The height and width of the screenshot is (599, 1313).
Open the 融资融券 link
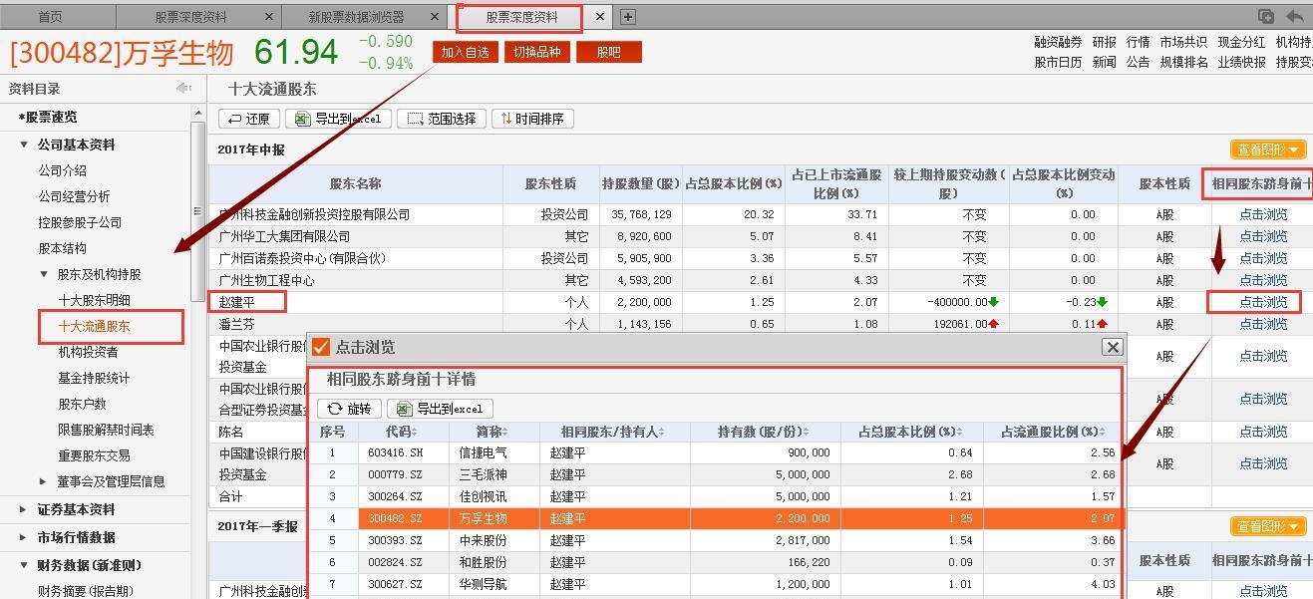pyautogui.click(x=1058, y=42)
